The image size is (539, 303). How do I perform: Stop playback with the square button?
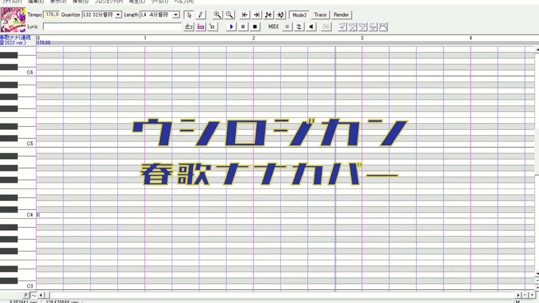[255, 26]
